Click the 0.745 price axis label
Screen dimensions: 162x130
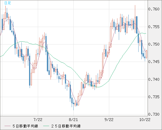(154, 62)
